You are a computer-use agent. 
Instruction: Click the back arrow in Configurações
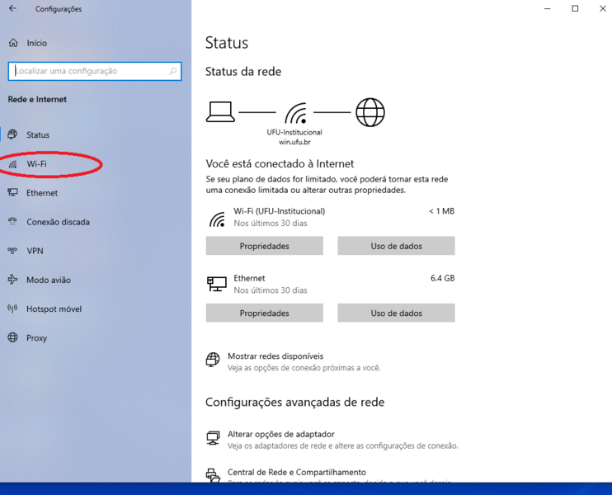12,9
